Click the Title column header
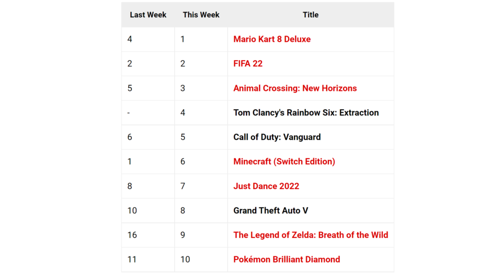 click(x=311, y=15)
